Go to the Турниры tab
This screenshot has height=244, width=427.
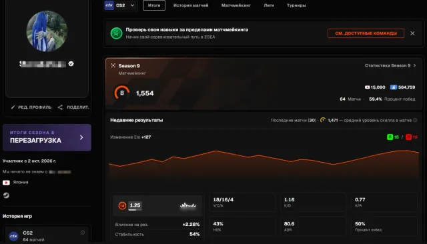pyautogui.click(x=296, y=5)
